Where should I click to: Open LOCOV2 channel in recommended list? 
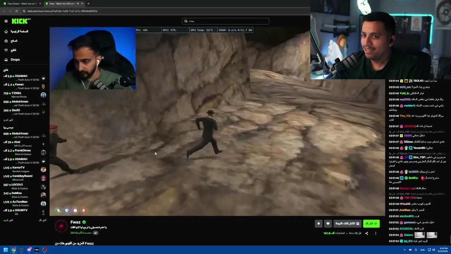tap(25, 186)
